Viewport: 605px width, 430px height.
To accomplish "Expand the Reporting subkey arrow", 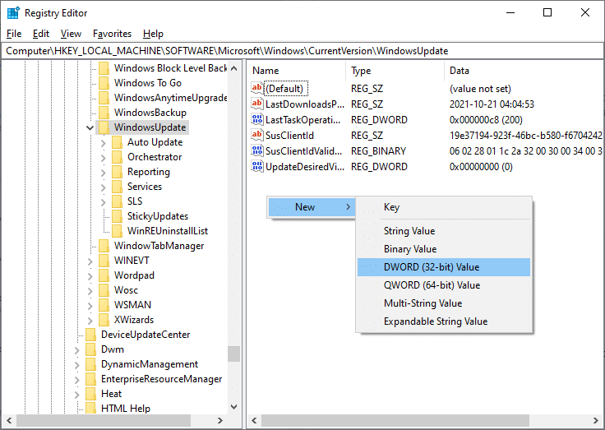I will (103, 172).
